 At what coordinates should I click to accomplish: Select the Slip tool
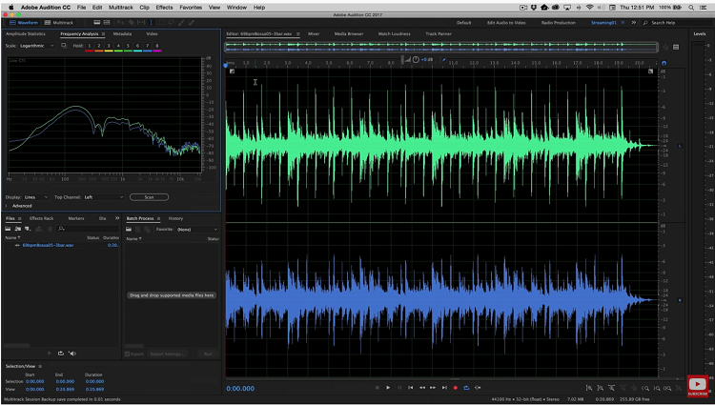click(x=141, y=22)
